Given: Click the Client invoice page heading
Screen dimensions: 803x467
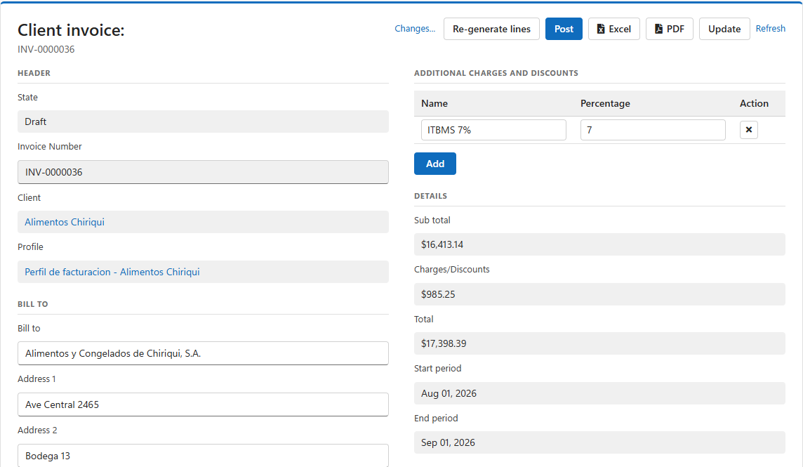Looking at the screenshot, I should click(x=71, y=30).
